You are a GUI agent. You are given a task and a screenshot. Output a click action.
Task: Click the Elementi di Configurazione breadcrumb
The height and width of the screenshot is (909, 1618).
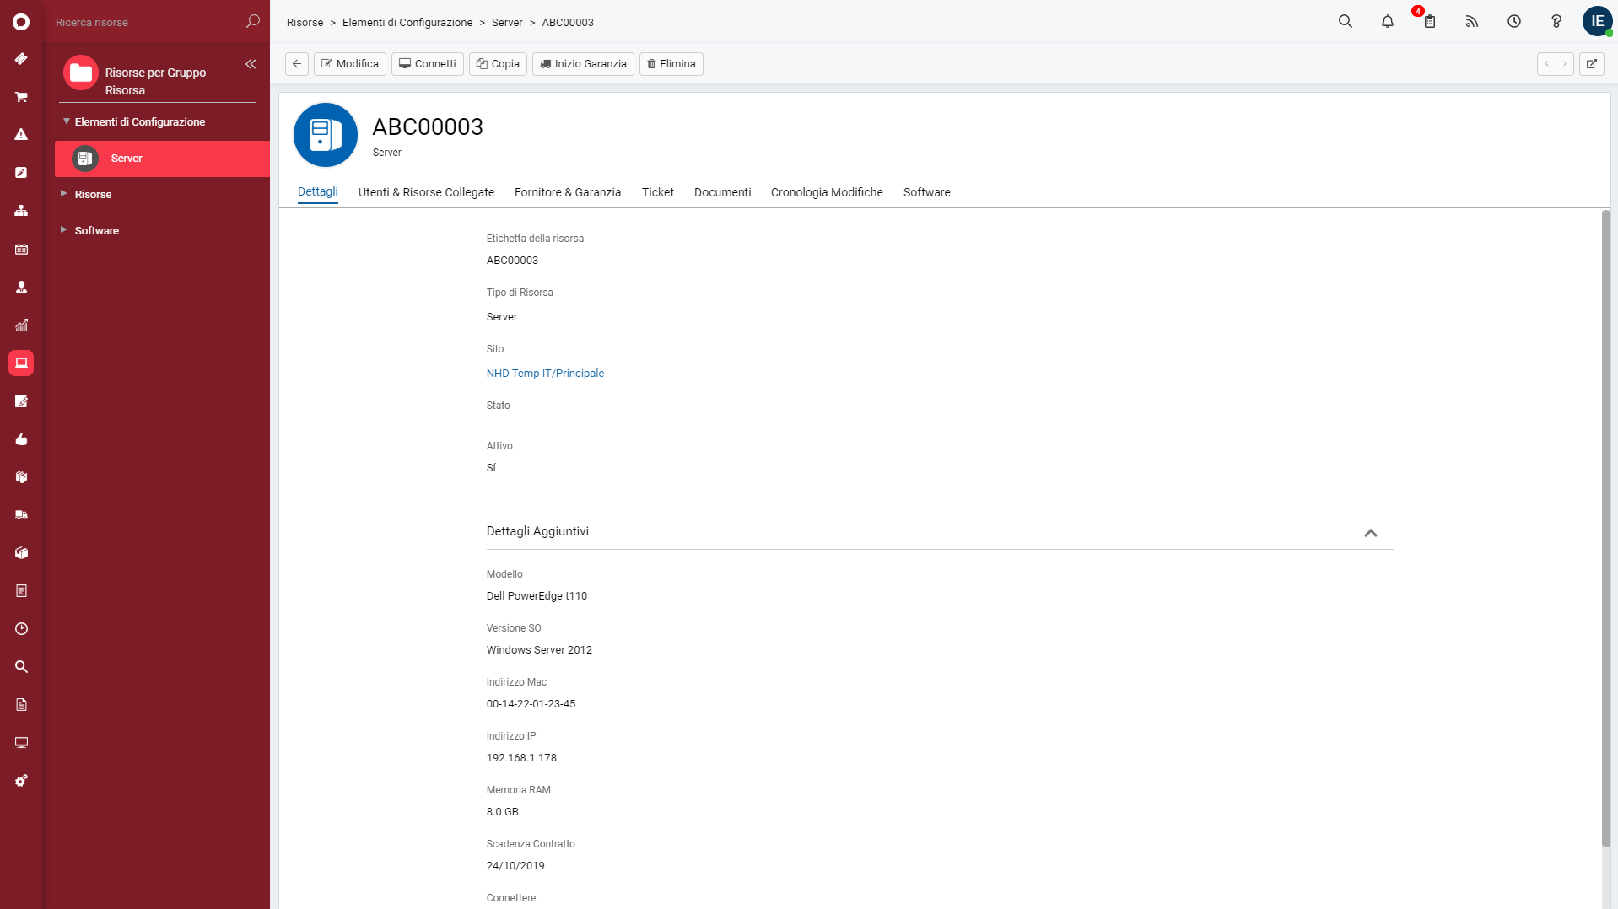click(407, 23)
